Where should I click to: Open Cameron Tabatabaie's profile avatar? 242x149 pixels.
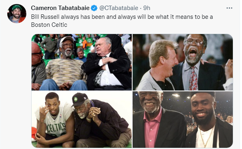tap(17, 14)
